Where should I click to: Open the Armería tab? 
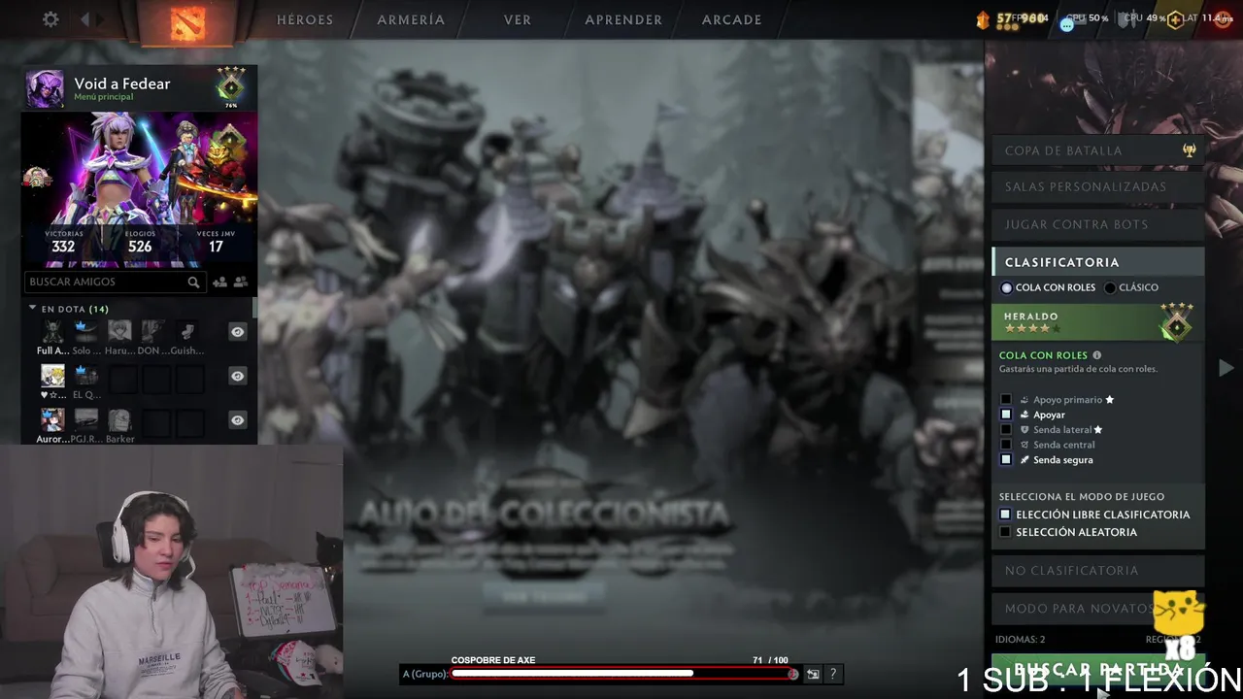click(411, 19)
